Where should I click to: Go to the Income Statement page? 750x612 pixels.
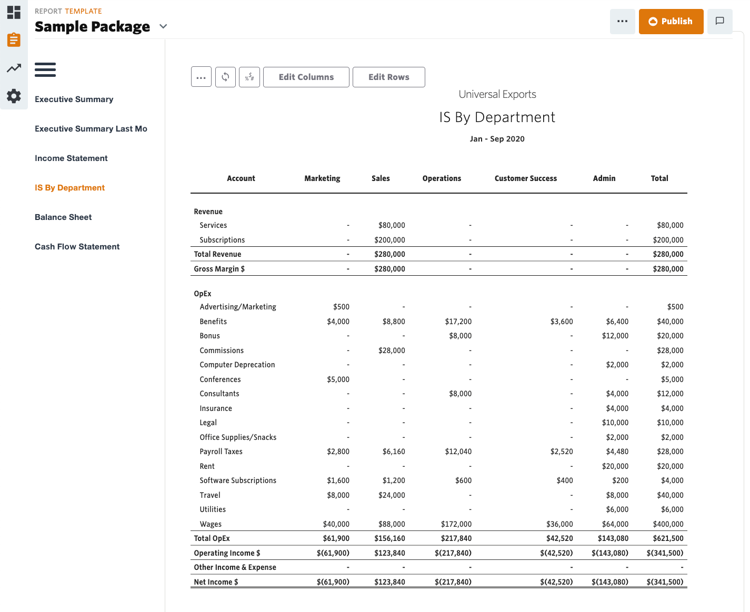pos(71,158)
